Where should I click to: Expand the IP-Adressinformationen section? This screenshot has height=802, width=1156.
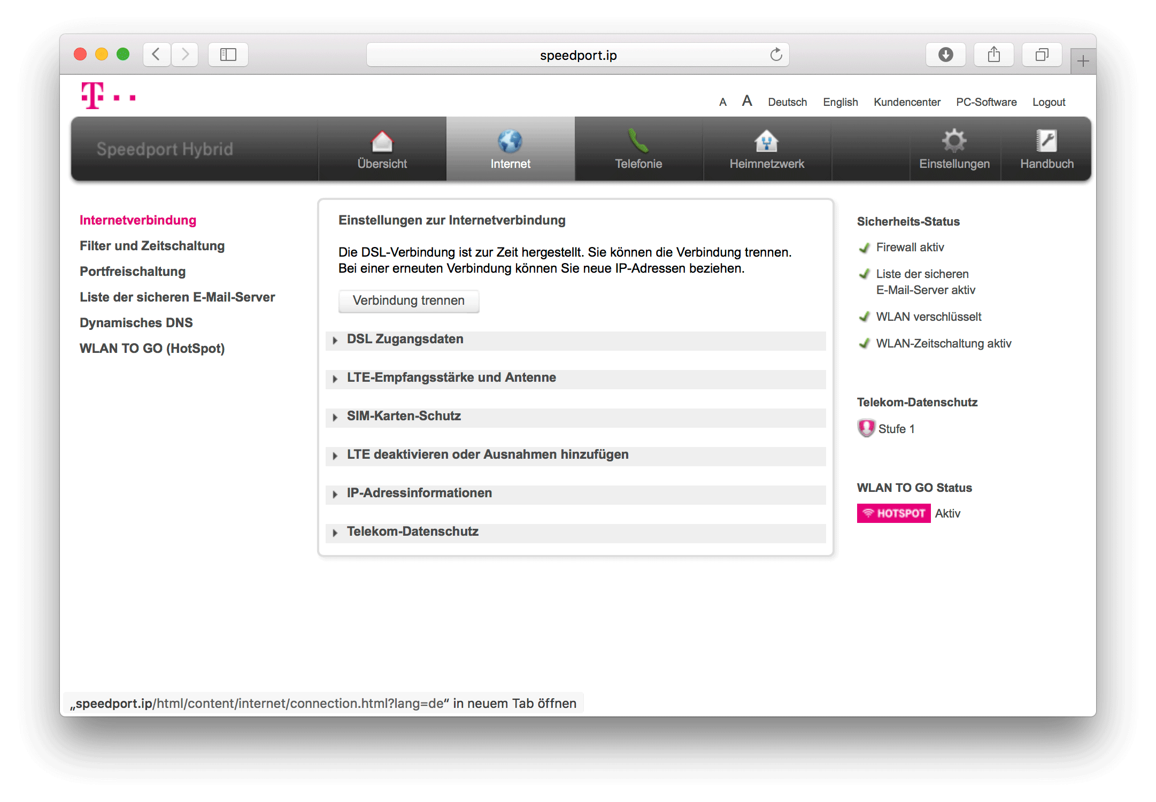pyautogui.click(x=419, y=493)
